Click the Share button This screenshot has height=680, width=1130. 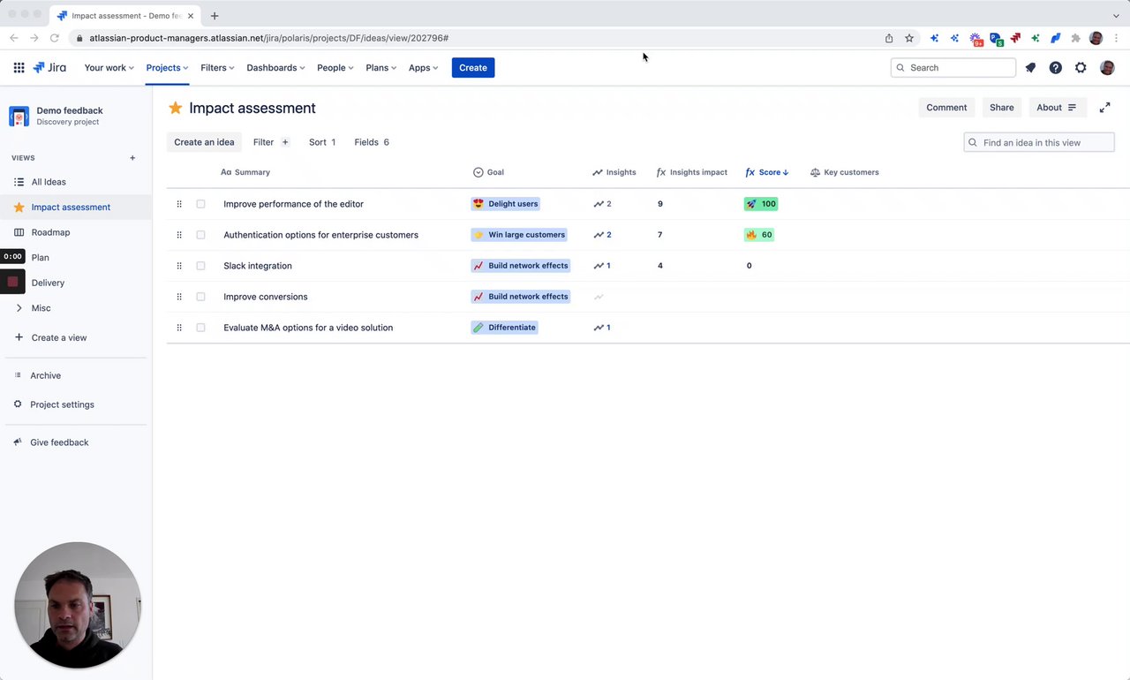[1001, 108]
